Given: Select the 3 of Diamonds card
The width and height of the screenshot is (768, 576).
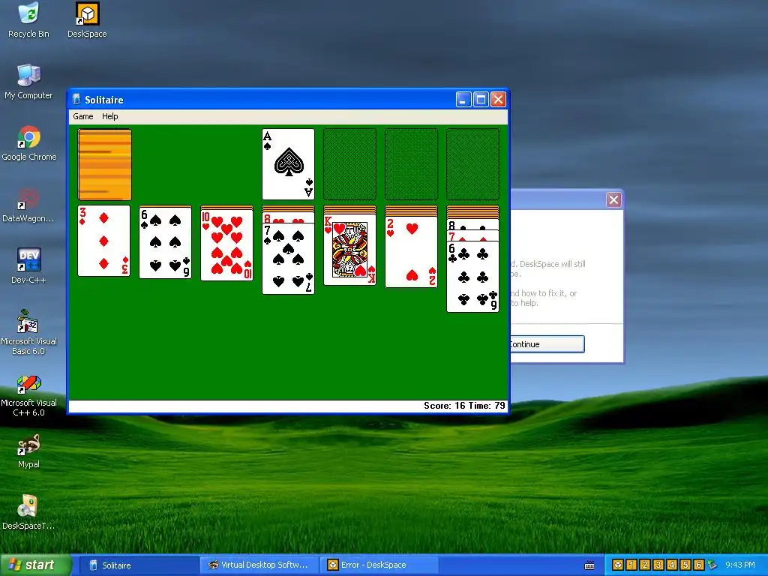Looking at the screenshot, I should tap(103, 241).
